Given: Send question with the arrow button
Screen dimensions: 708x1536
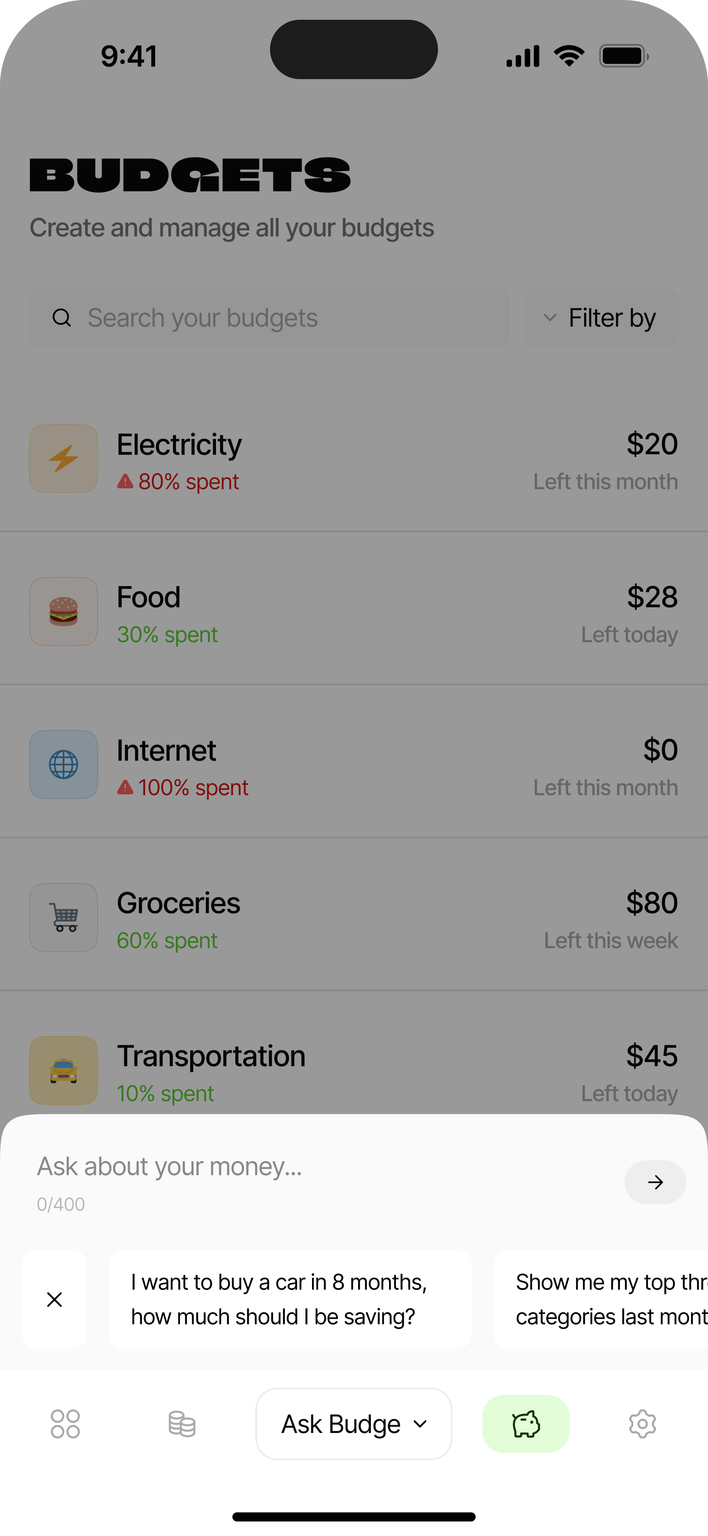Looking at the screenshot, I should pyautogui.click(x=655, y=1182).
